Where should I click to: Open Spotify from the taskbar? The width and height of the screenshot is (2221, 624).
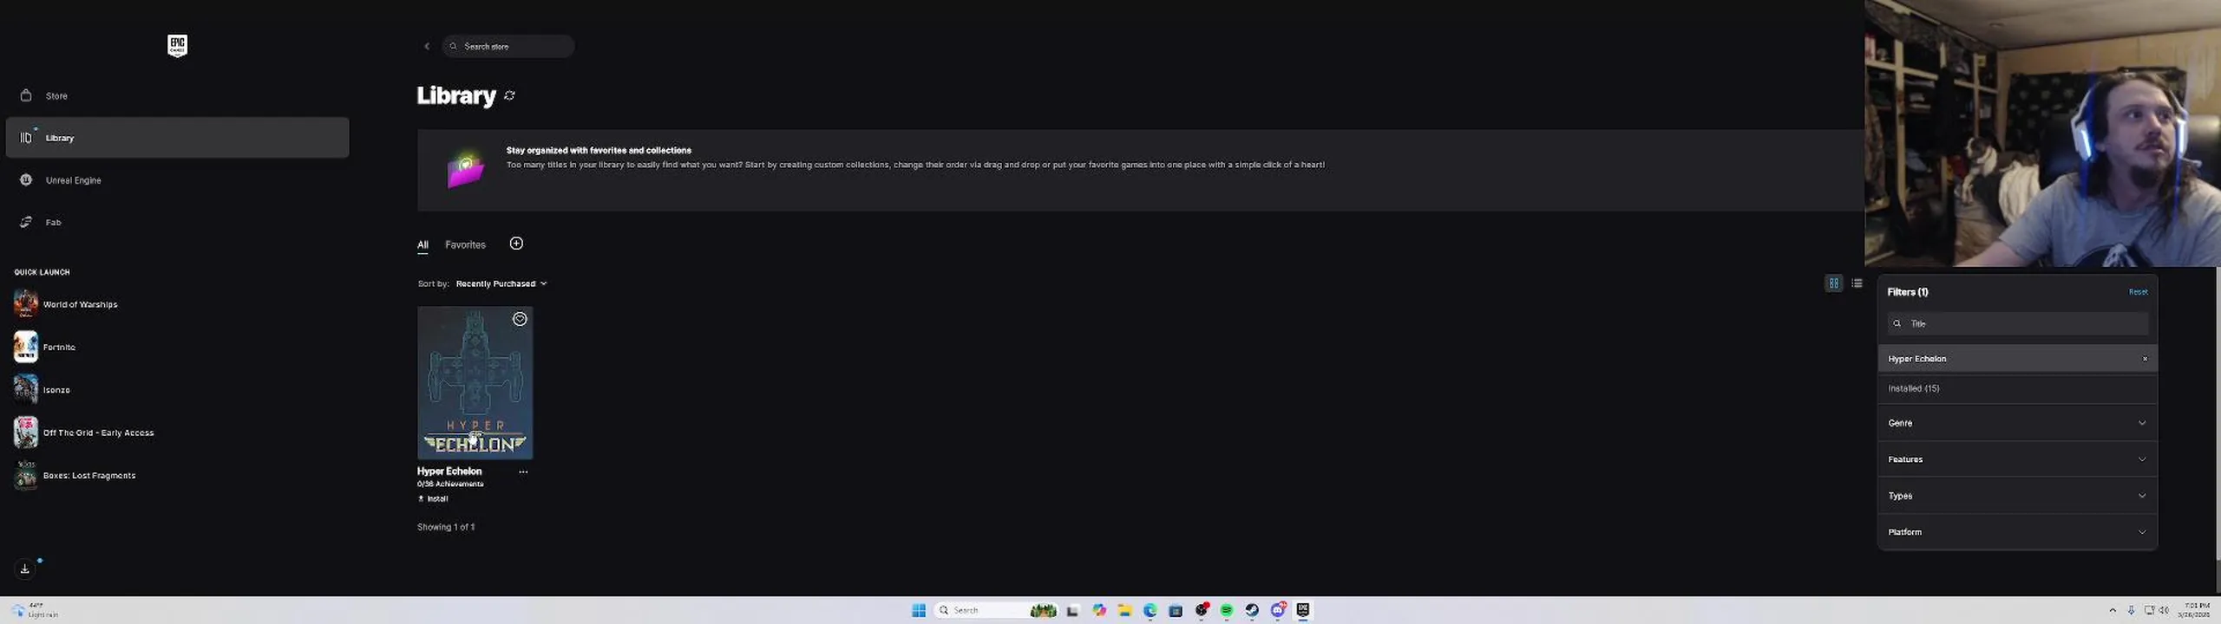(x=1227, y=611)
